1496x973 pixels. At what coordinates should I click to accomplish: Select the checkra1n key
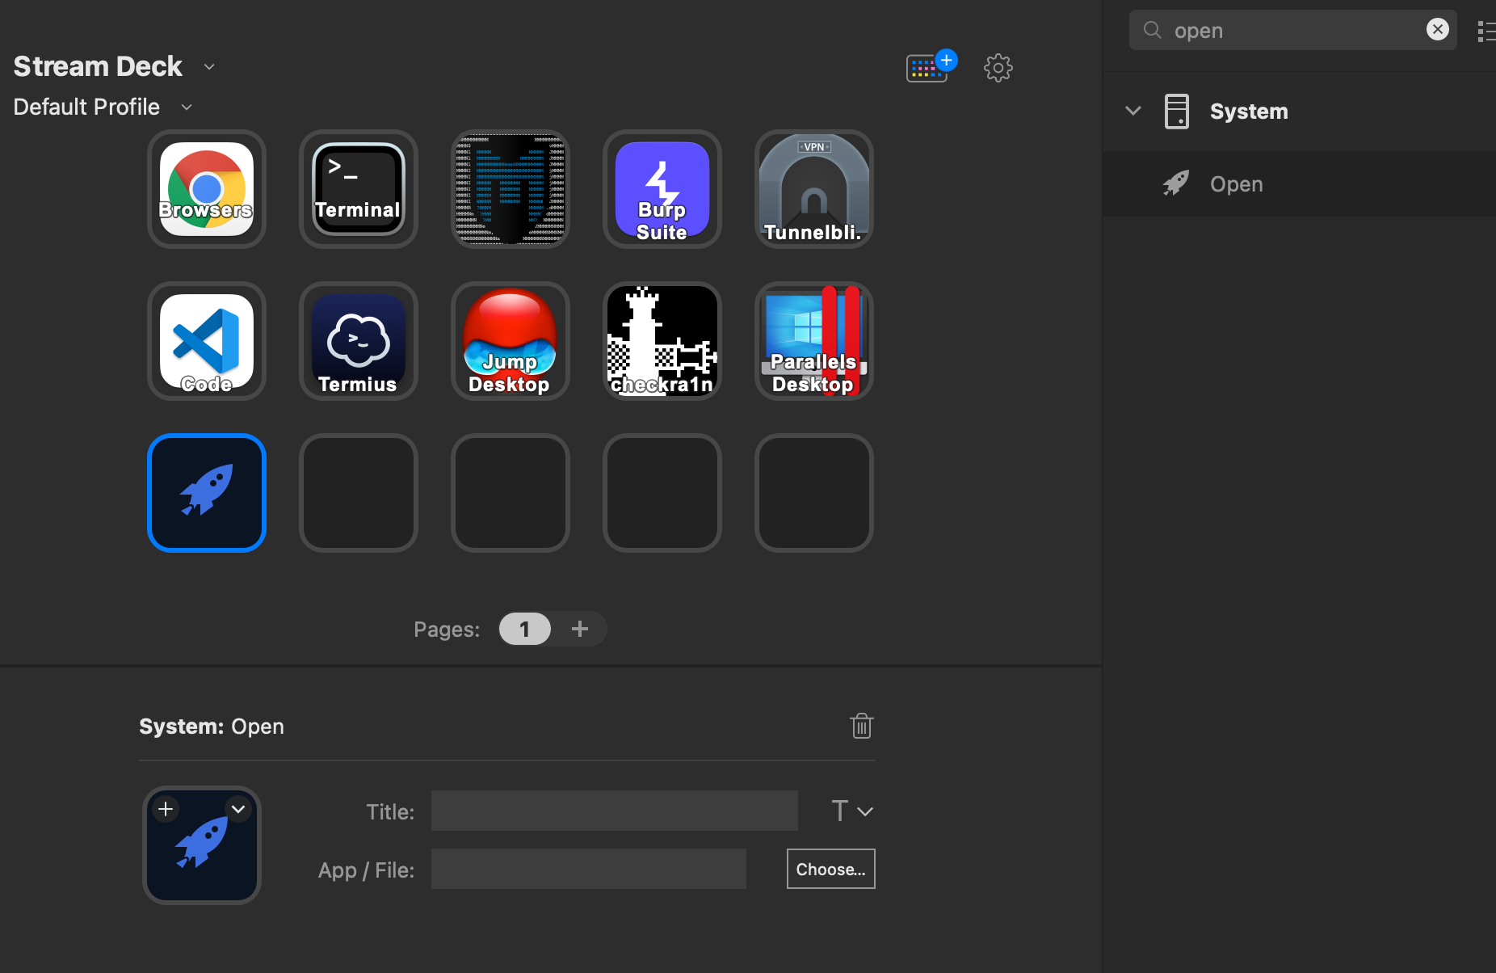click(x=662, y=341)
